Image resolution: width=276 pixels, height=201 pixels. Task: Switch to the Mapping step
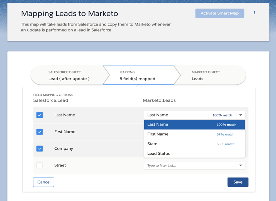pyautogui.click(x=139, y=76)
